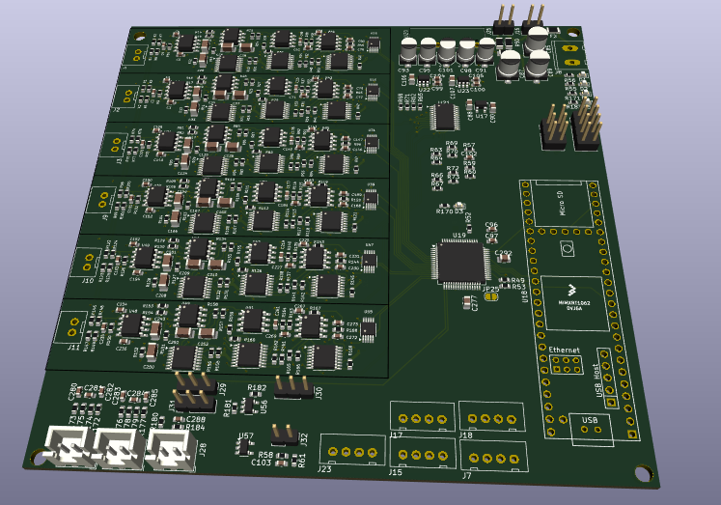Click the J30 three-pin header
This screenshot has height=505, width=721.
click(293, 387)
